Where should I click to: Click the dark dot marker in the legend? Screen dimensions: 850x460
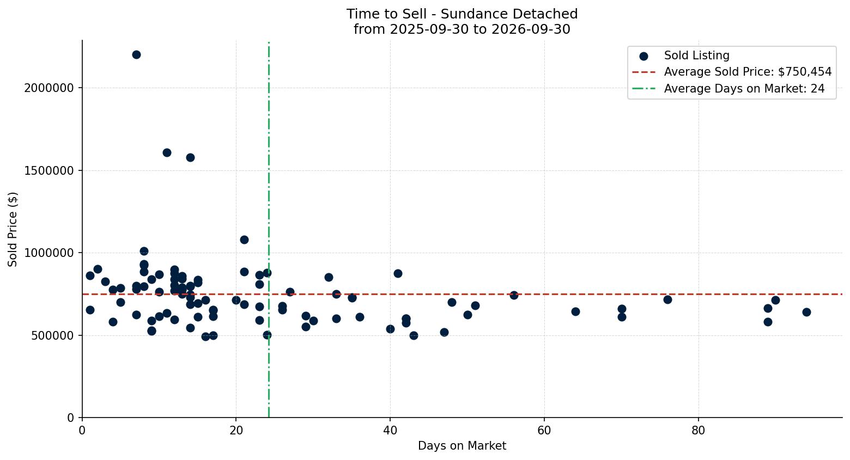[x=643, y=56]
